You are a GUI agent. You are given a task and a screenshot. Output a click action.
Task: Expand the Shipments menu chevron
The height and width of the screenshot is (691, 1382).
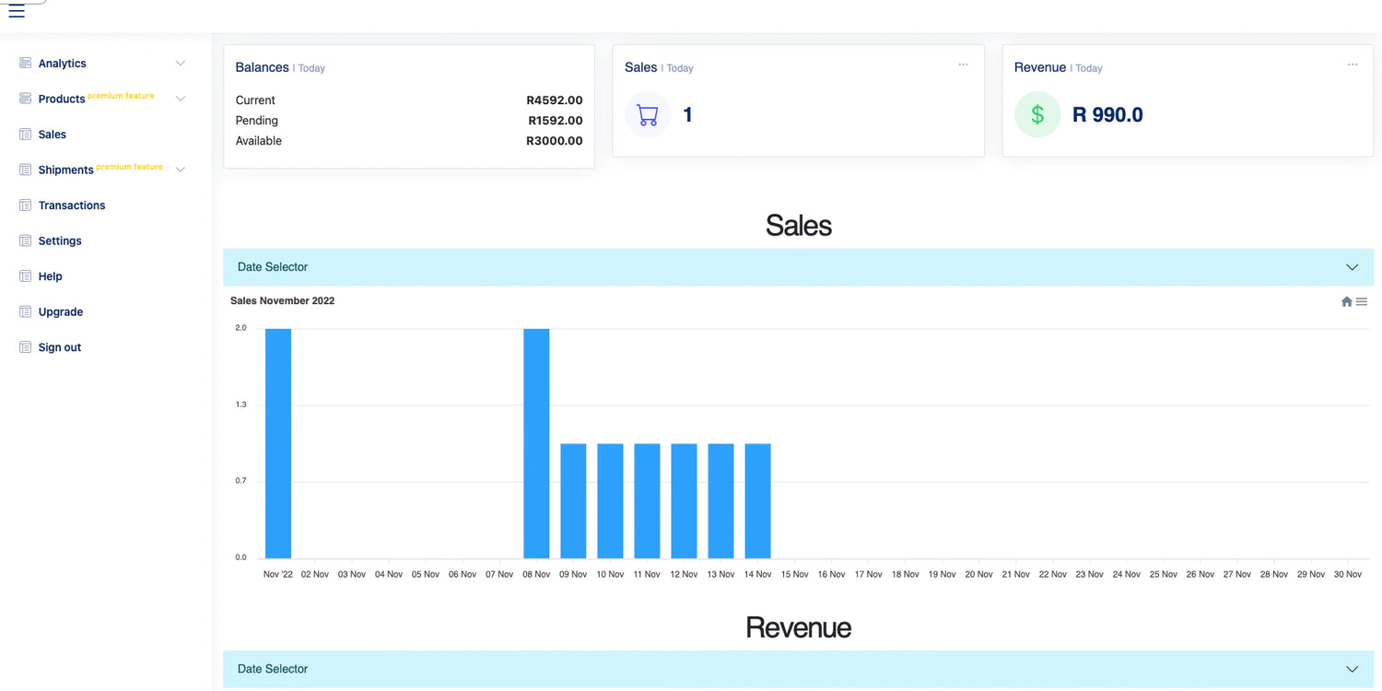[x=181, y=170]
